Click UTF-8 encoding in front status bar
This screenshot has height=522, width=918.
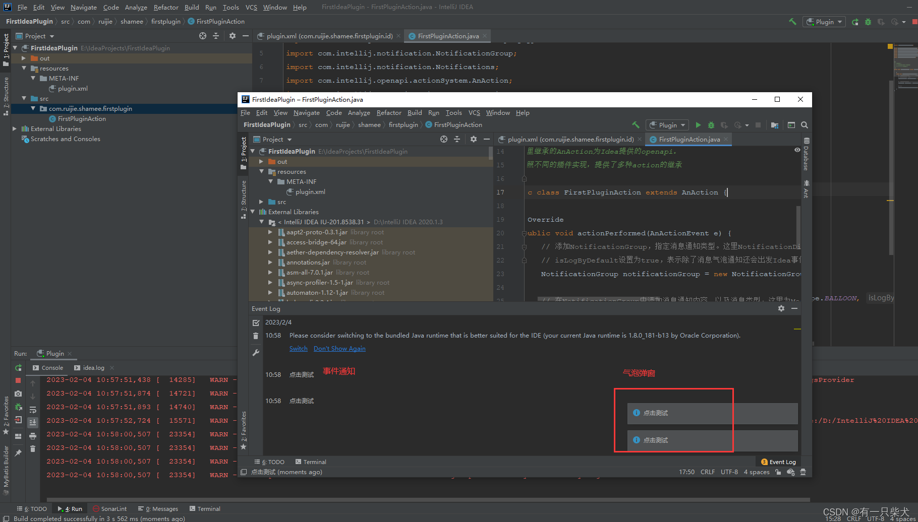729,472
